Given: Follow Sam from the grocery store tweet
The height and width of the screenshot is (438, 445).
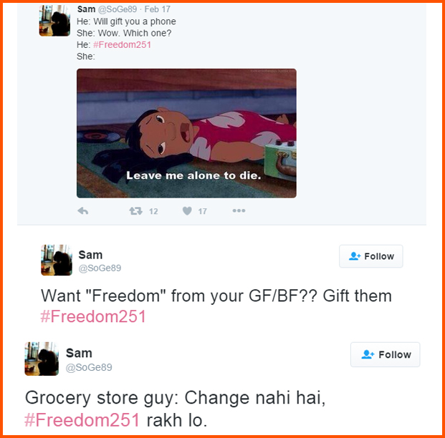Looking at the screenshot, I should coord(385,354).
